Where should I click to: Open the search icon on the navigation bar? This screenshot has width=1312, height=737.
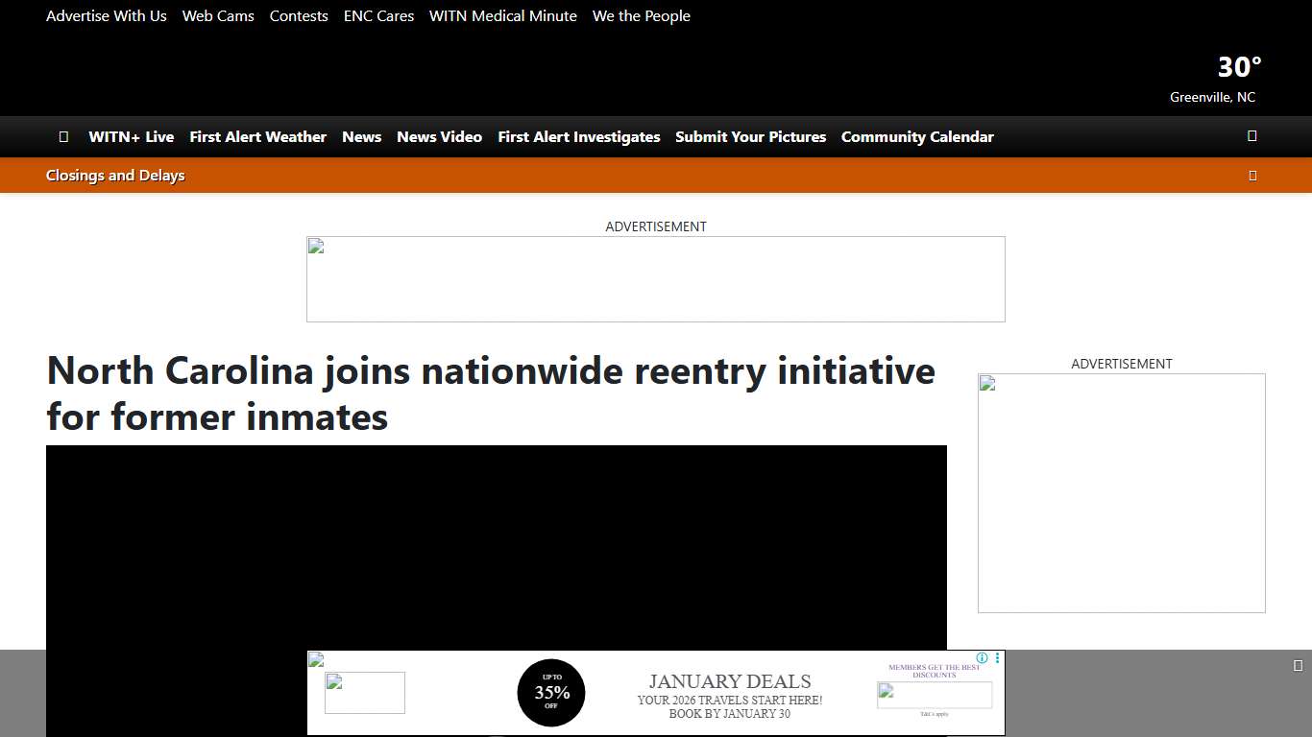(1251, 136)
